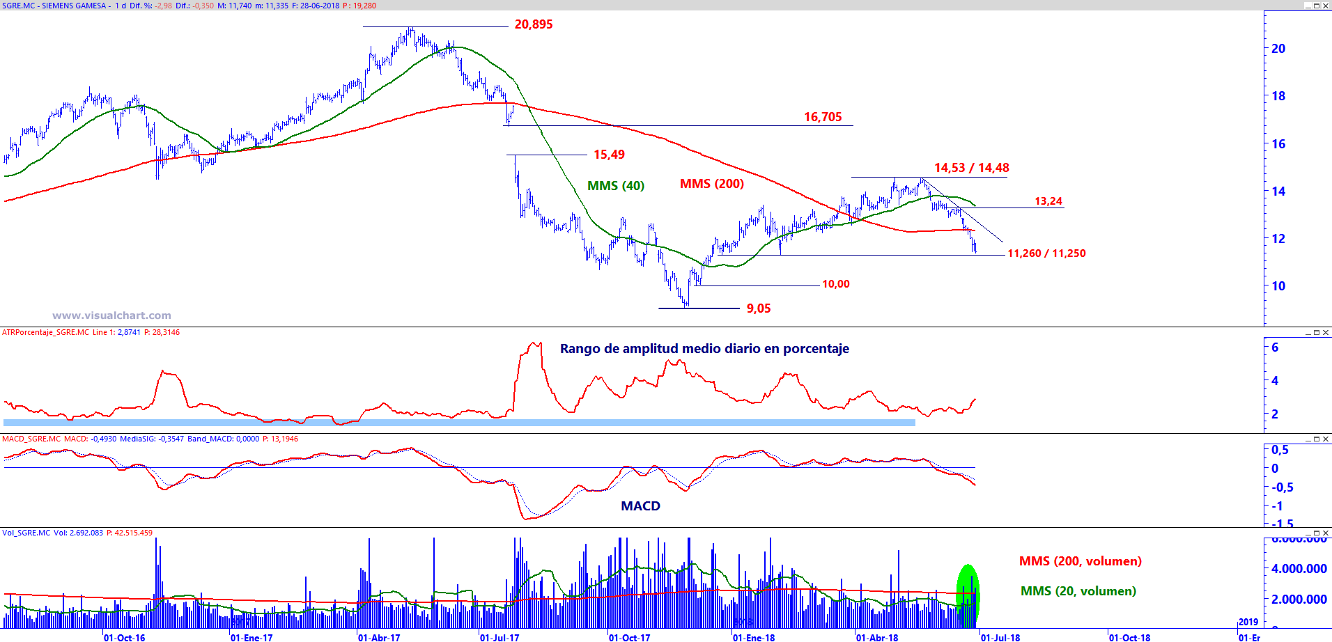The image size is (1332, 642).
Task: Minimize the Vol_SGRE.MC volume panel
Action: (x=1308, y=533)
